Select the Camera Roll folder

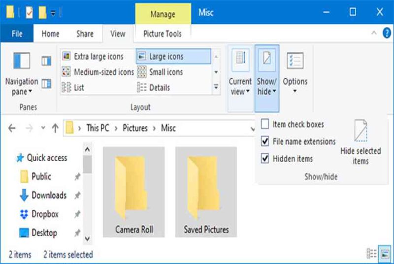133,192
